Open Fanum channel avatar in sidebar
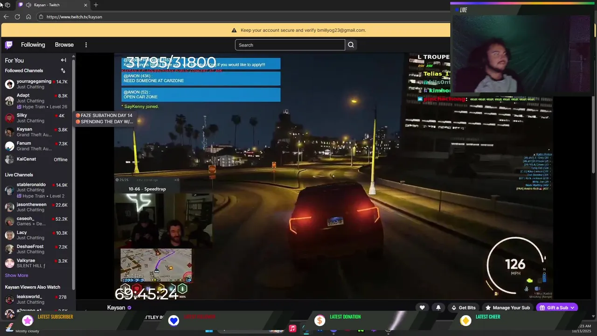This screenshot has width=597, height=336. tap(9, 146)
